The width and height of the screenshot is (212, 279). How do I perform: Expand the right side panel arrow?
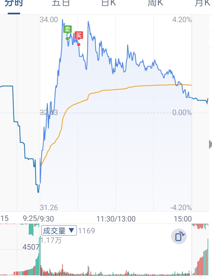[210, 144]
